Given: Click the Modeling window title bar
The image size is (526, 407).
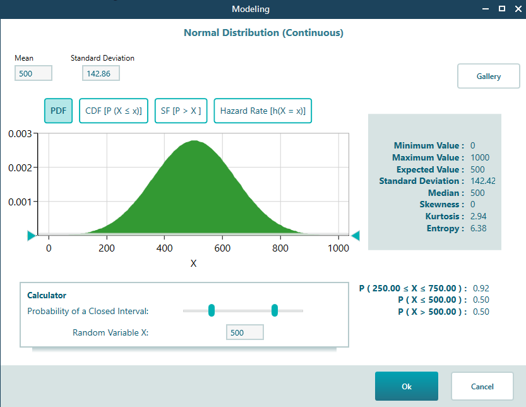Looking at the screenshot, I should click(x=250, y=9).
